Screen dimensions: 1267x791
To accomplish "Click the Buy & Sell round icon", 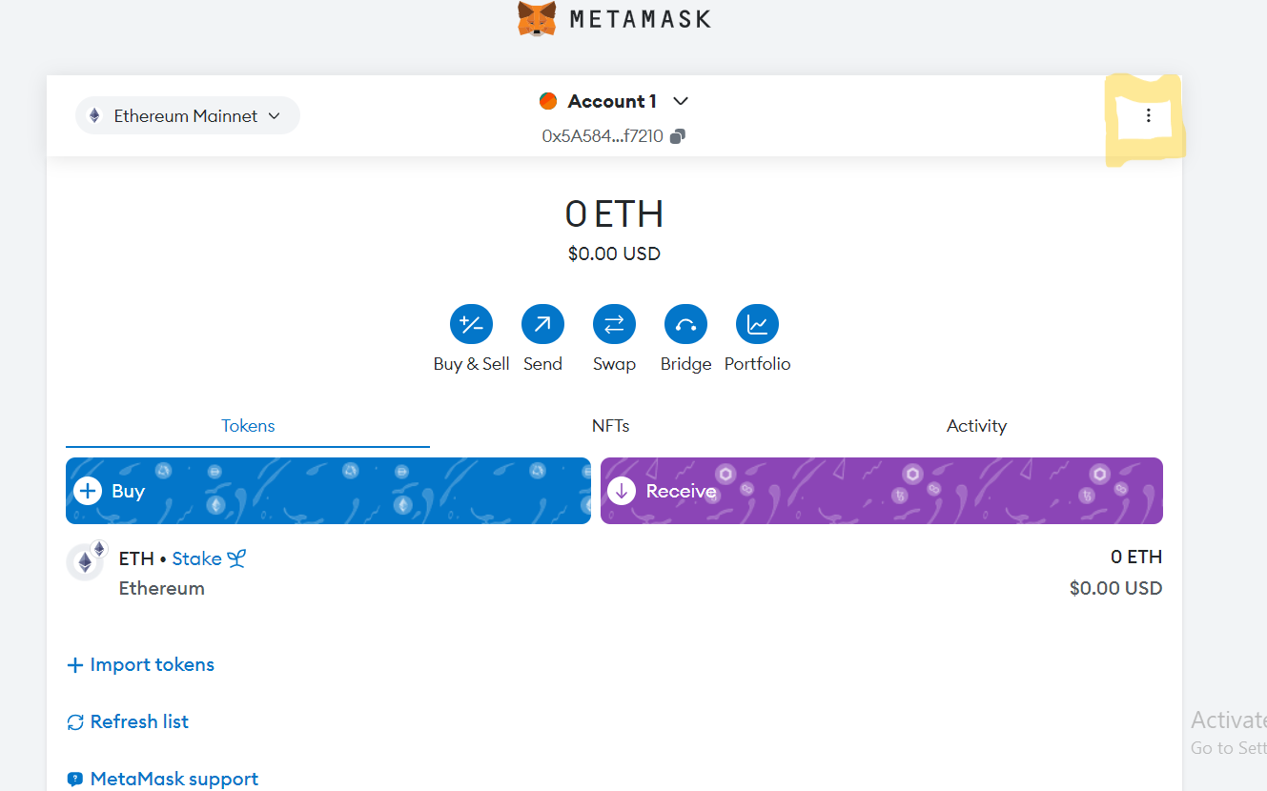I will pos(471,325).
